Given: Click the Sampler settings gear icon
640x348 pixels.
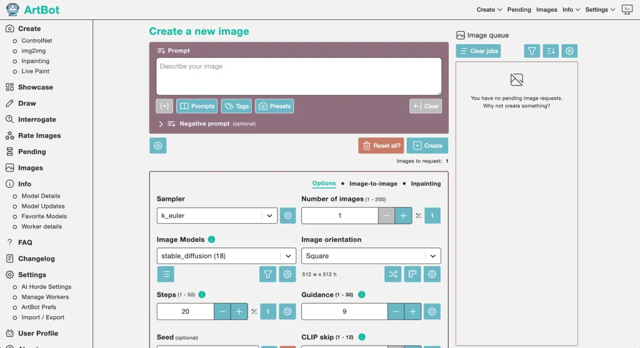Looking at the screenshot, I should click(x=287, y=216).
